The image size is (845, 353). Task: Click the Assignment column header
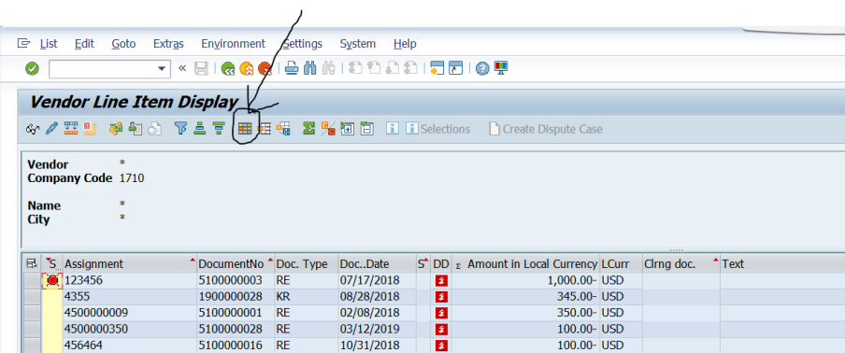point(129,263)
